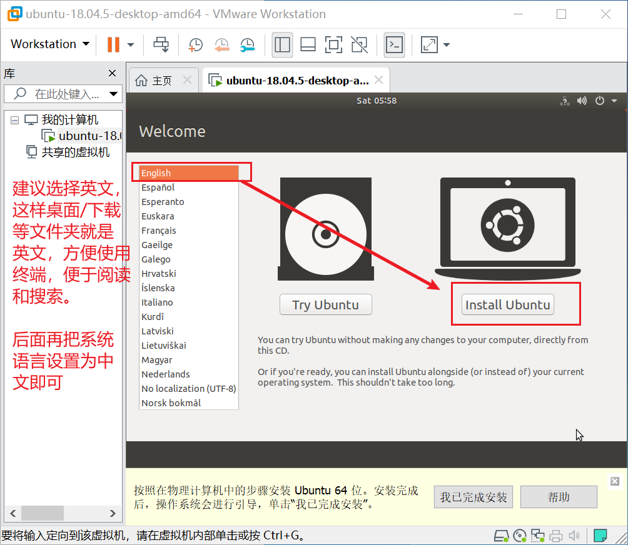The height and width of the screenshot is (545, 628).
Task: Take a snapshot of the VM
Action: click(x=196, y=45)
